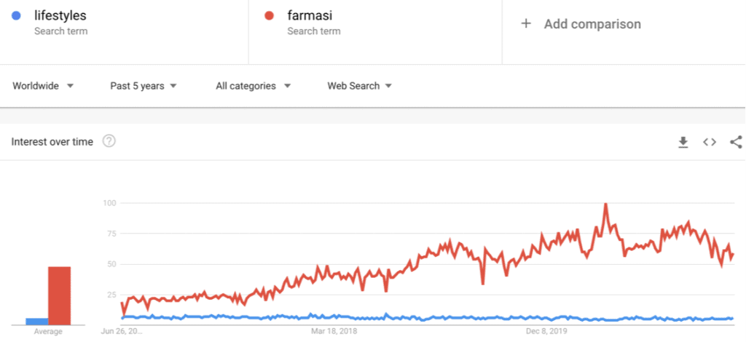The height and width of the screenshot is (342, 746).
Task: Select the farmasi peak at 100
Action: click(605, 204)
